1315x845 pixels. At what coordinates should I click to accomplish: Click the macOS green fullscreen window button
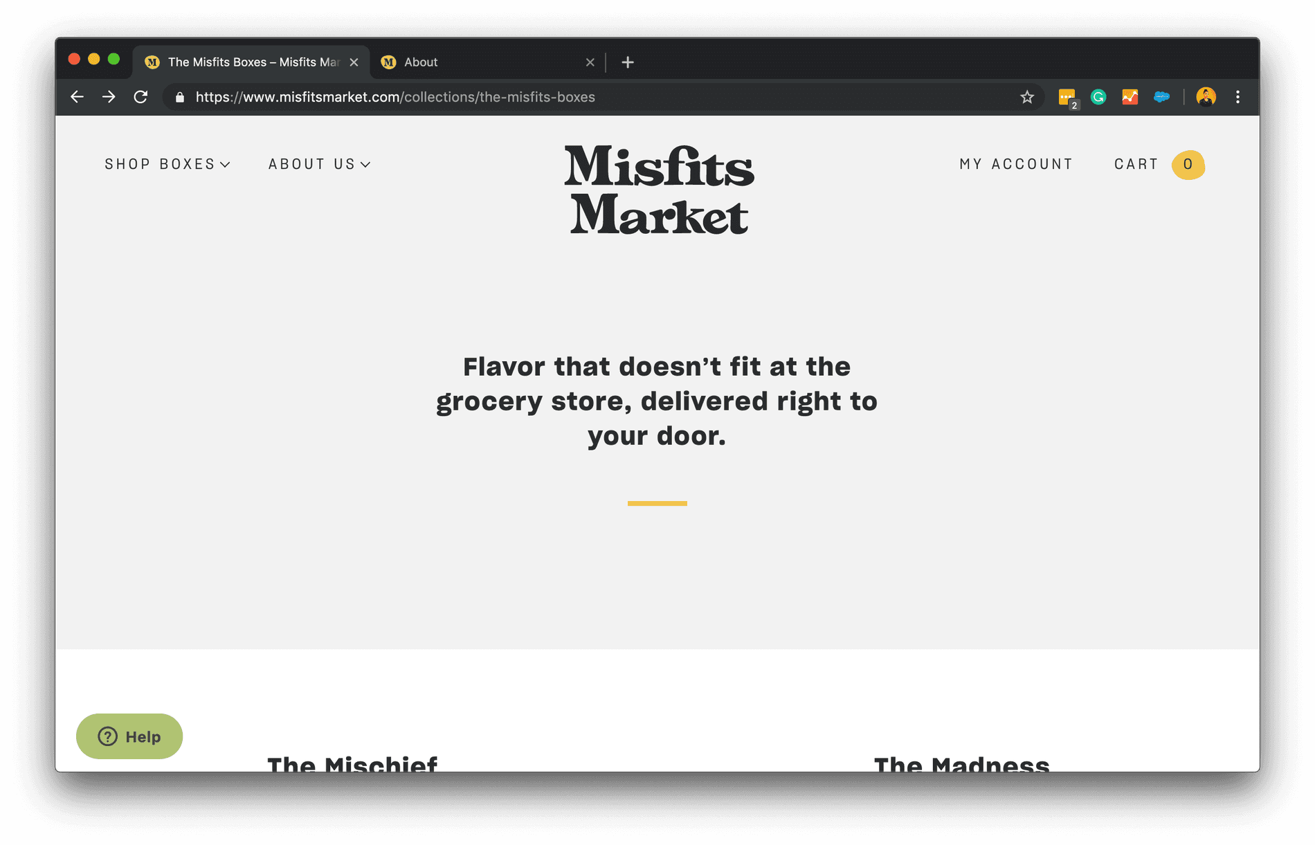pyautogui.click(x=114, y=60)
